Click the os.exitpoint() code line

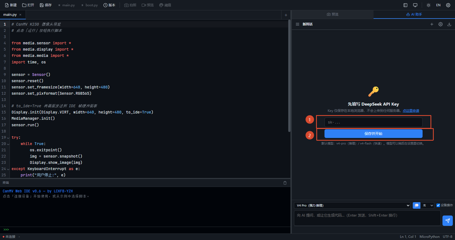(46, 150)
